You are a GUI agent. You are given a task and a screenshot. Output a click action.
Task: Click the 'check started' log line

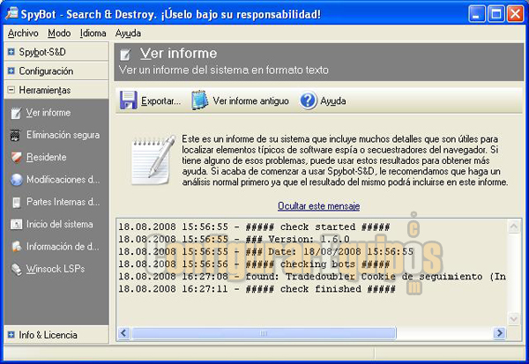[254, 227]
